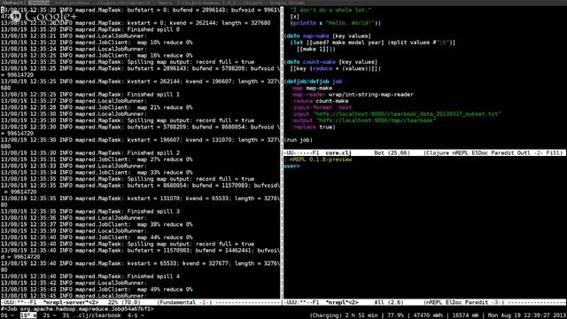Click the '#<Job org.apache.hadoop.mapreduce.Job@54a67bf1>' echo line

coord(77,309)
